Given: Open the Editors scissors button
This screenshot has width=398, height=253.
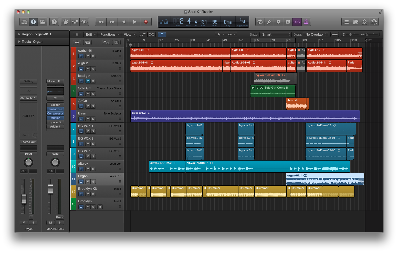Looking at the screenshot, I should (x=84, y=22).
